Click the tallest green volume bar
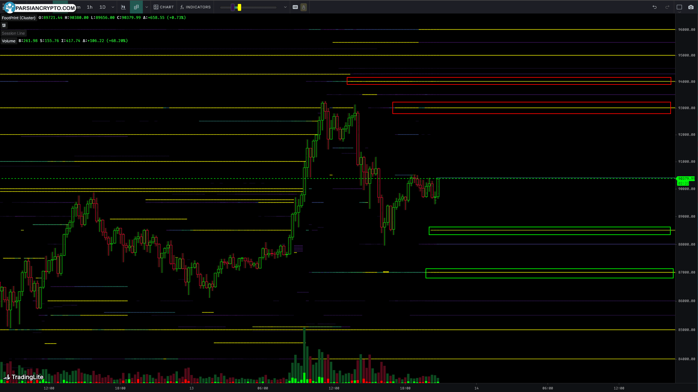The height and width of the screenshot is (392, 698). (304, 355)
